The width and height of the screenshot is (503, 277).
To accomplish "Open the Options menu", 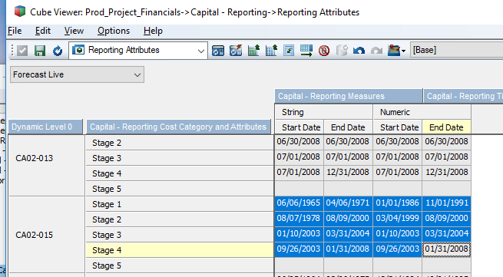I will point(114,31).
